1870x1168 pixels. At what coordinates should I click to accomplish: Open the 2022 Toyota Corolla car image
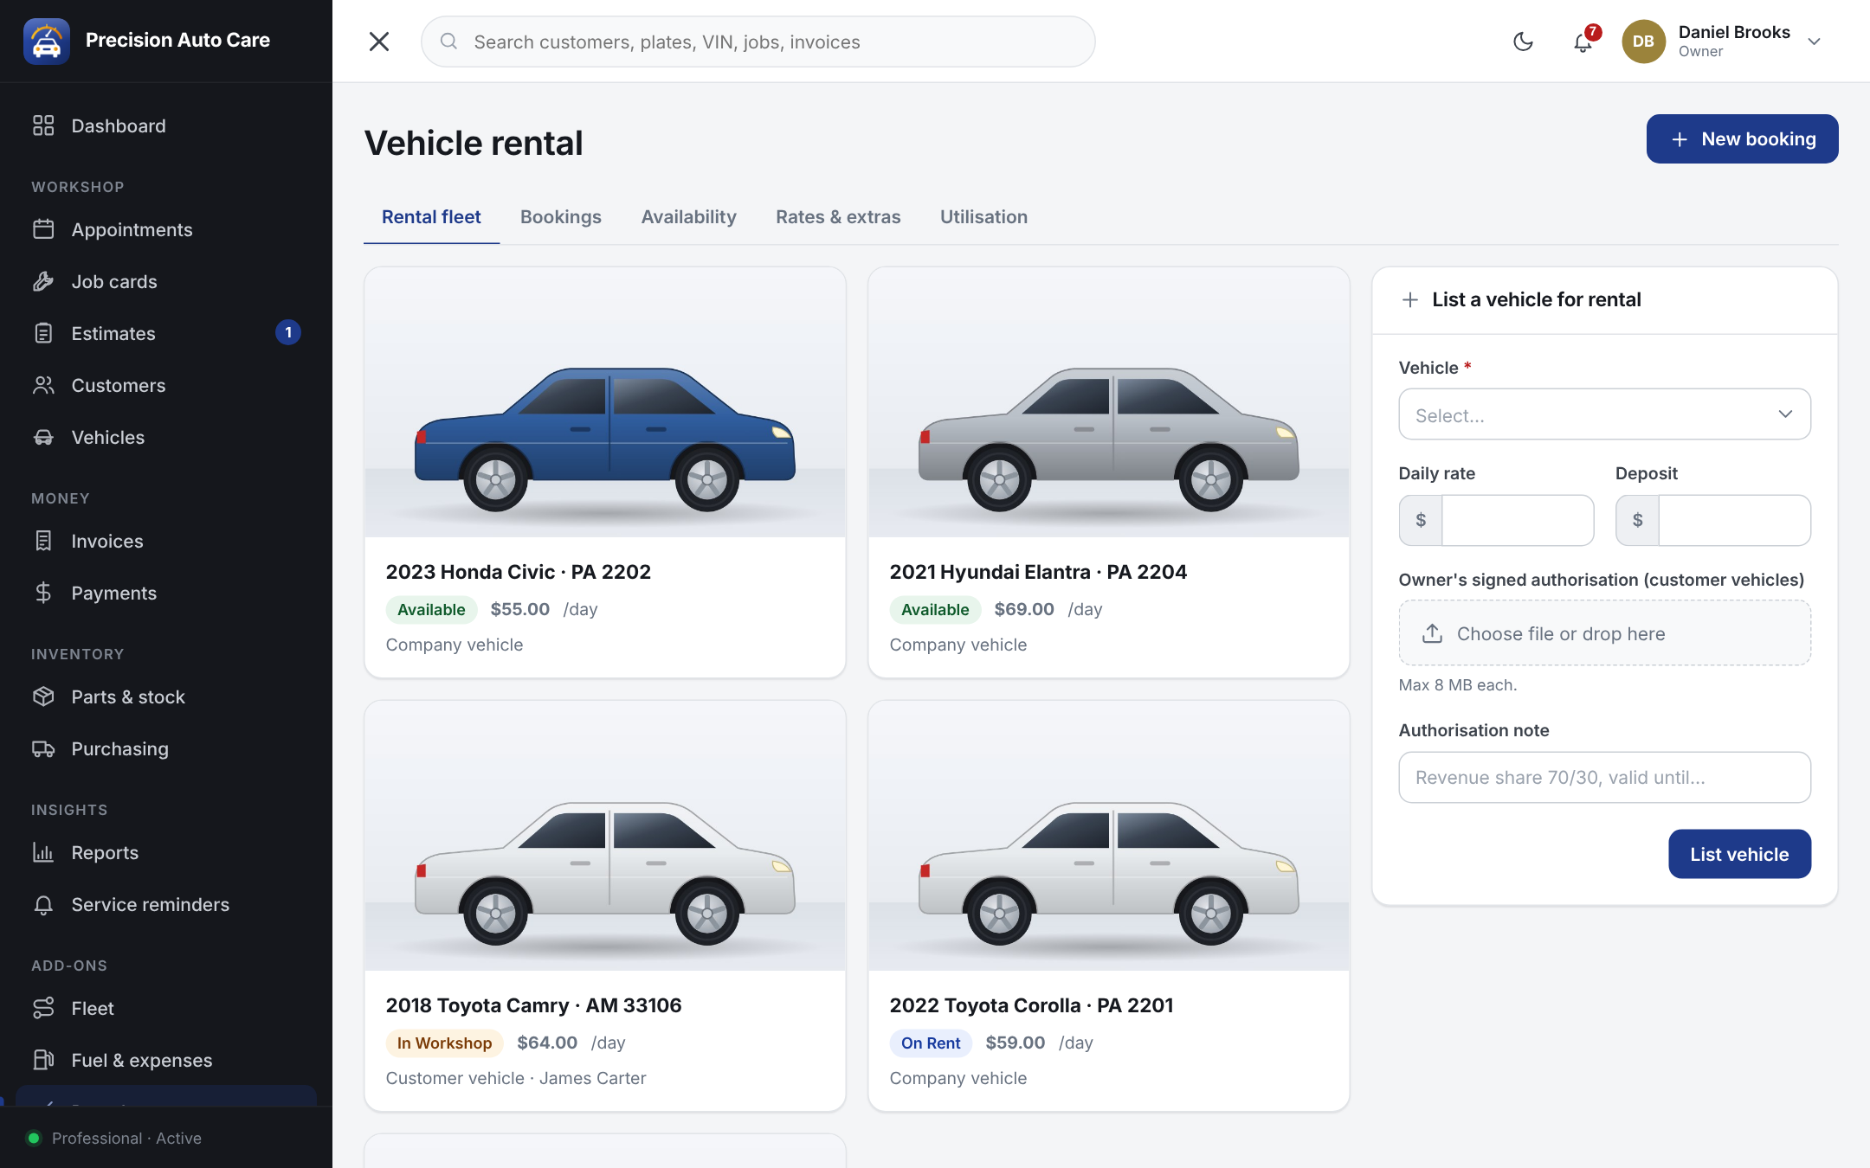point(1109,837)
